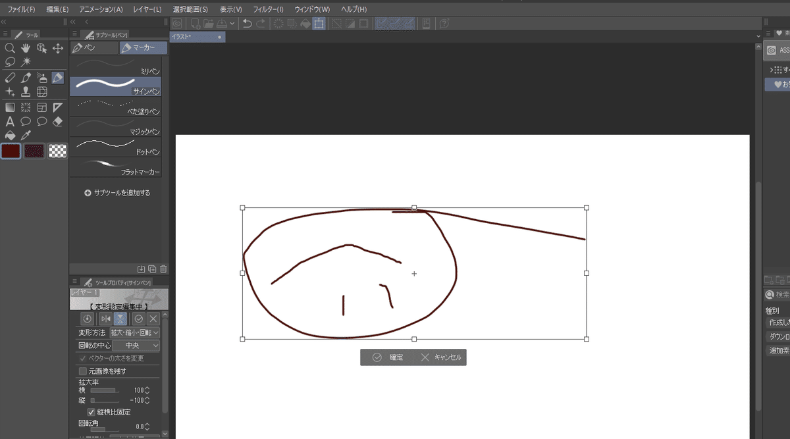This screenshot has width=790, height=439.
Task: Select the Text tool
Action: pos(10,122)
